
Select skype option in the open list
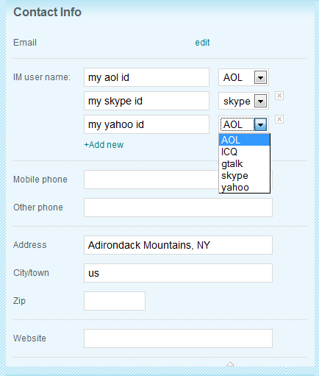244,175
